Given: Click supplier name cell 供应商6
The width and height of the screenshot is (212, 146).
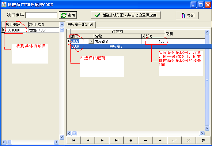Looking at the screenshot, I should point(118,41).
